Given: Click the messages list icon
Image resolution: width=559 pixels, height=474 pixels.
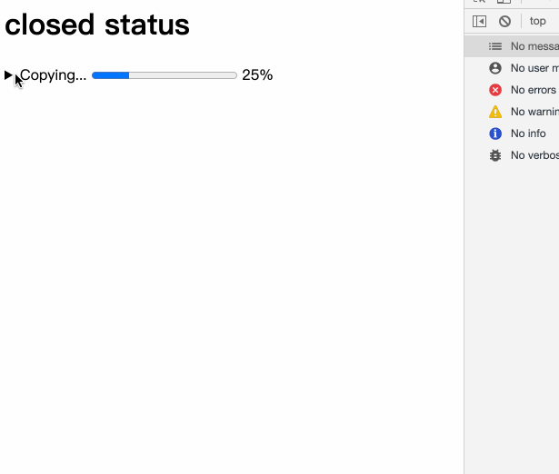Looking at the screenshot, I should pos(495,46).
